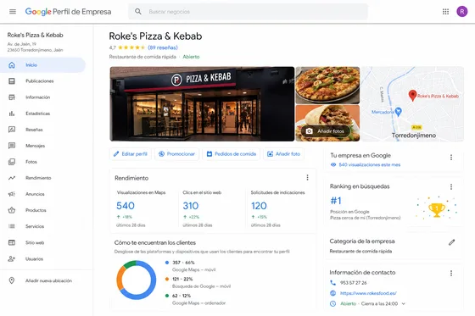The width and height of the screenshot is (475, 316).
Task: Open the 89 reseñas link
Action: tap(163, 47)
